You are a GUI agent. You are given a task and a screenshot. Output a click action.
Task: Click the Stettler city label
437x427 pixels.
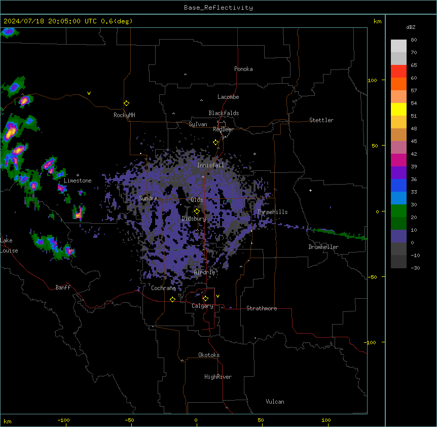tap(321, 120)
